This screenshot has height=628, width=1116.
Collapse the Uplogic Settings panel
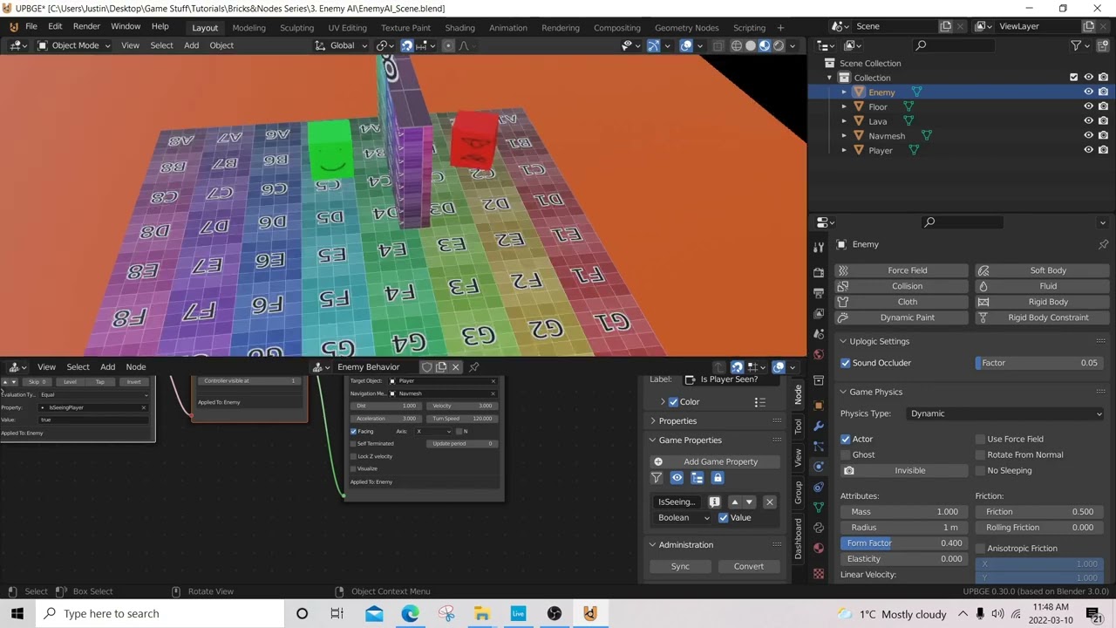(879, 341)
